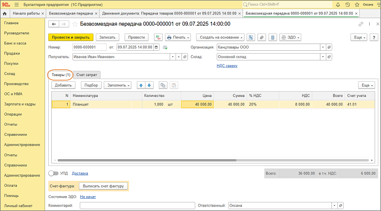
Task: Open the Доставка link
Action: click(80, 173)
